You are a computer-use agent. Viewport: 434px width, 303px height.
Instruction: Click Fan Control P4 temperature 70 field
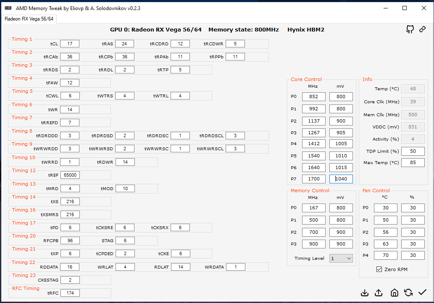click(x=386, y=256)
